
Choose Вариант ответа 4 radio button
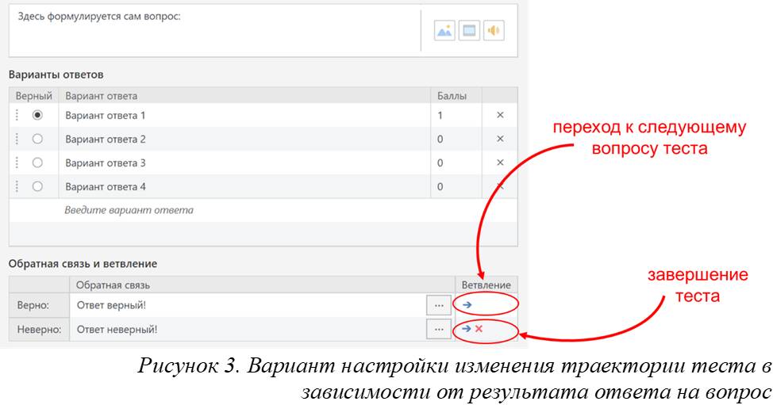pos(37,187)
